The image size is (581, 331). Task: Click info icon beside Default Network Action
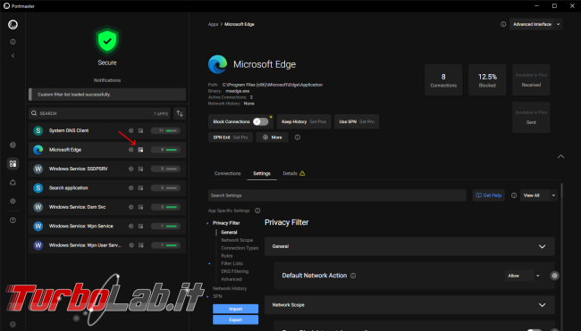[353, 276]
